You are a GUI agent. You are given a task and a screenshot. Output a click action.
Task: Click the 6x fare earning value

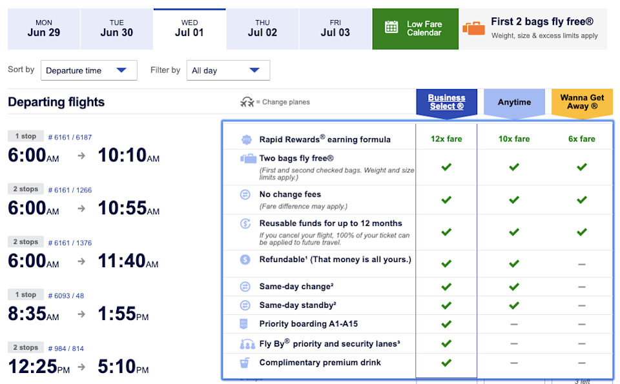(582, 139)
